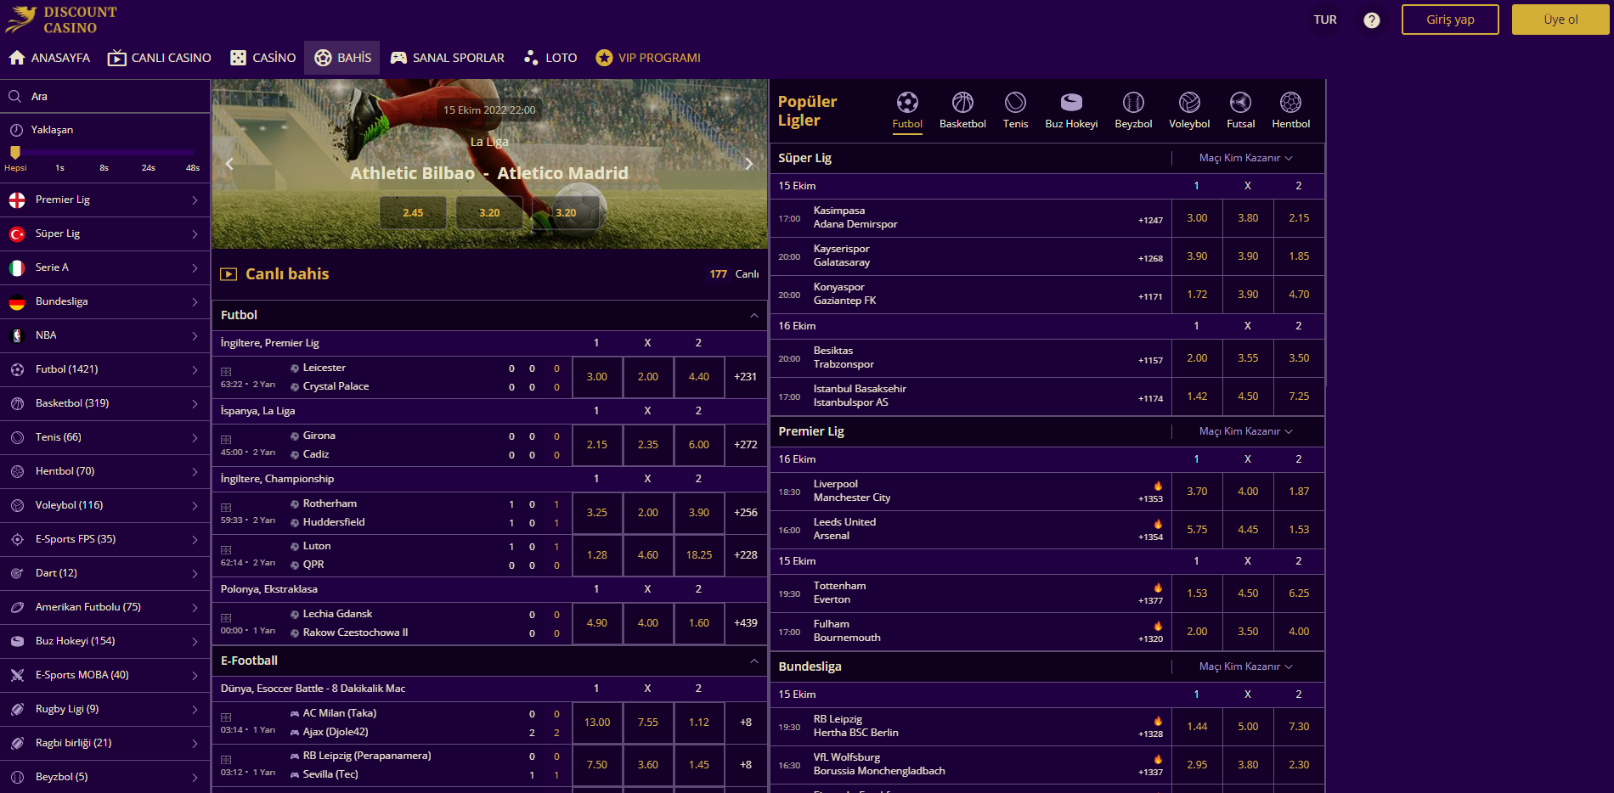The image size is (1614, 793).
Task: Click the Amerikan Futbolu sidebar icon
Action: pyautogui.click(x=17, y=607)
